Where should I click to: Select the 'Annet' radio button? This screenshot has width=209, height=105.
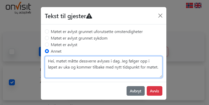(47, 51)
